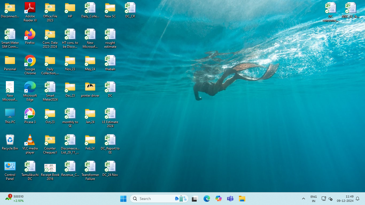Screen dimensions: 365x205
Task: Open the ENG IN language switcher
Action: pos(314,199)
